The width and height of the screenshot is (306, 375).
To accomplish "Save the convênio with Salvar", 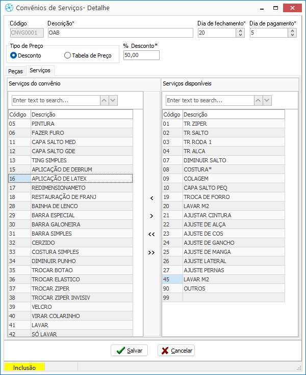I will point(129,351).
